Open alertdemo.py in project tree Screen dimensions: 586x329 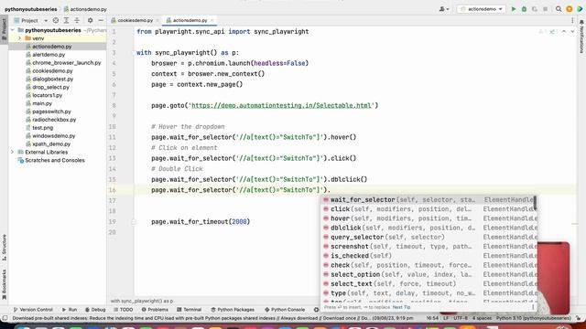49,55
